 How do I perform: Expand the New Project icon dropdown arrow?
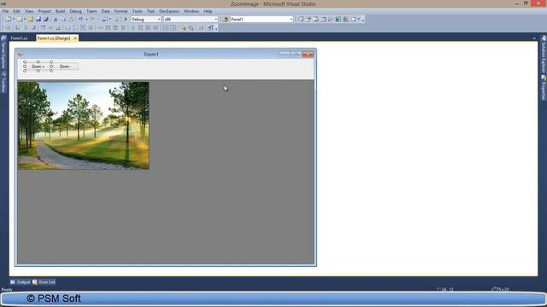click(14, 19)
